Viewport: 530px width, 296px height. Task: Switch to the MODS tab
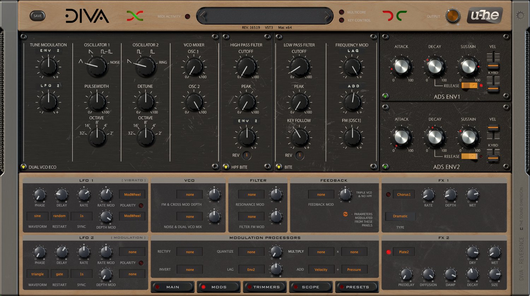[219, 287]
